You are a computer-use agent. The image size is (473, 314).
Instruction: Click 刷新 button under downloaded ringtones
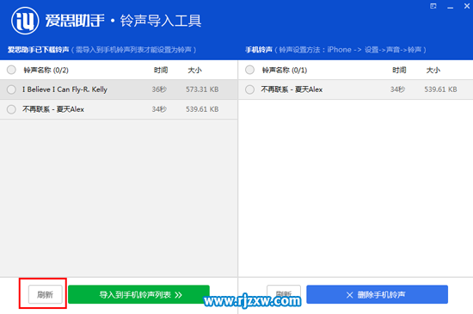click(x=46, y=294)
